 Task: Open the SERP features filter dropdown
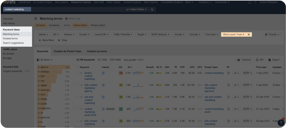tap(160, 34)
